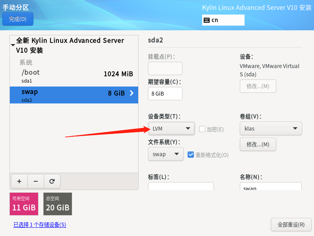This screenshot has width=314, height=236.
Task: Collapse the 全新 Kylin Linux installation tree
Action: (13, 45)
